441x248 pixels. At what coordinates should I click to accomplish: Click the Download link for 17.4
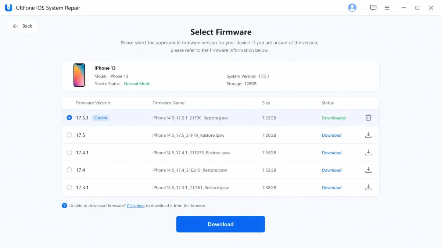click(331, 170)
